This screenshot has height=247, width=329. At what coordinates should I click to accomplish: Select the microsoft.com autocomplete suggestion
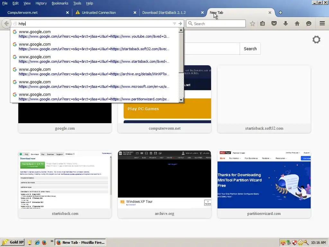click(94, 84)
